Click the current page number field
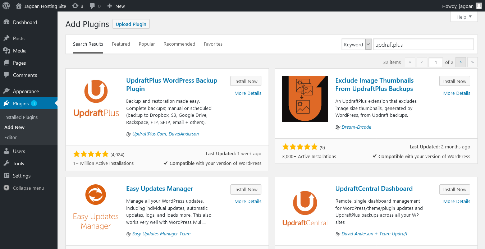 [x=436, y=62]
